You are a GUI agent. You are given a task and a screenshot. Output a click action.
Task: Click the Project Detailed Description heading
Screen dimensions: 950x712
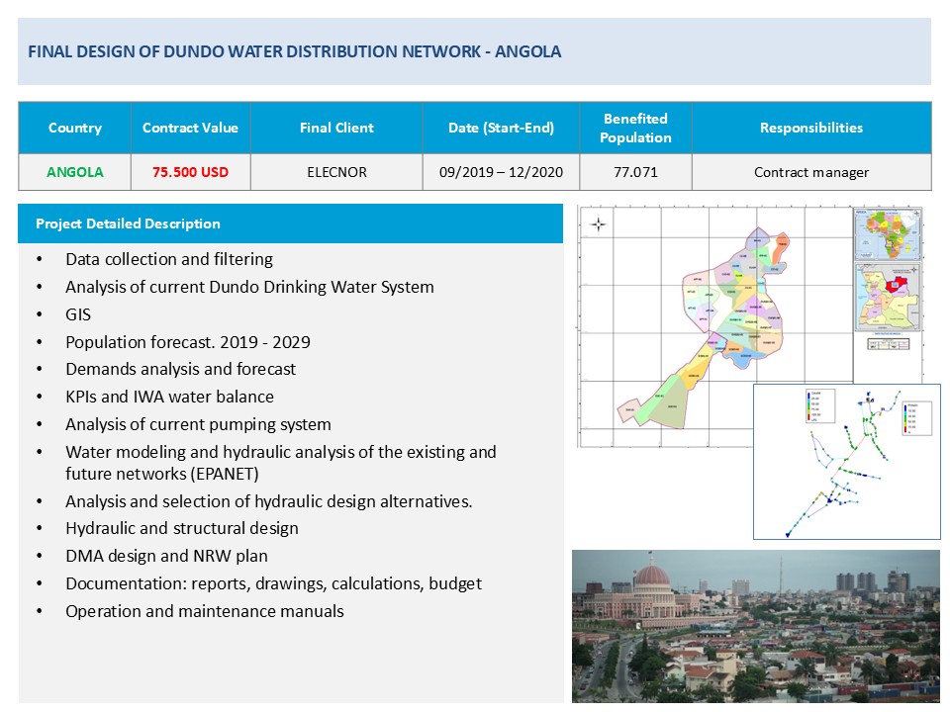(x=128, y=223)
